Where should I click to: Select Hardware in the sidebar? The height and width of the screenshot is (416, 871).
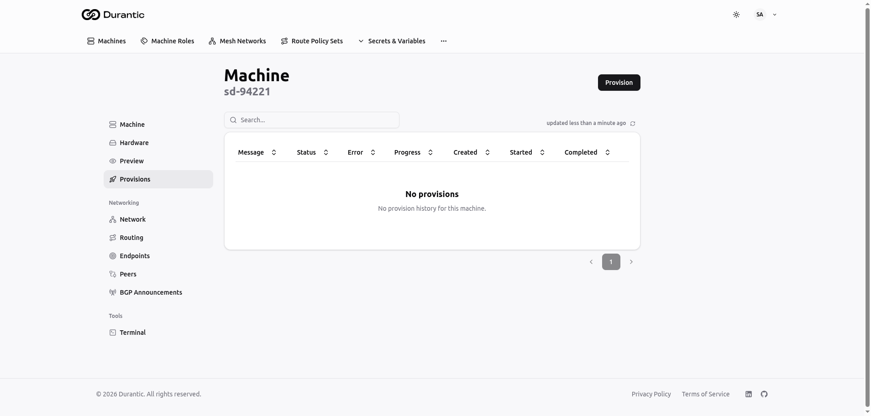[134, 143]
